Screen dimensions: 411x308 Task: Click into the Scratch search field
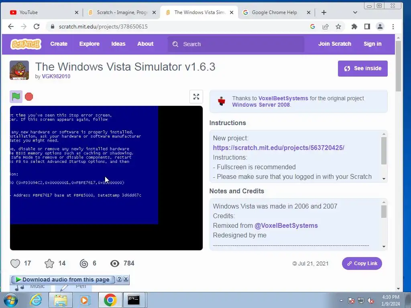pos(236,44)
